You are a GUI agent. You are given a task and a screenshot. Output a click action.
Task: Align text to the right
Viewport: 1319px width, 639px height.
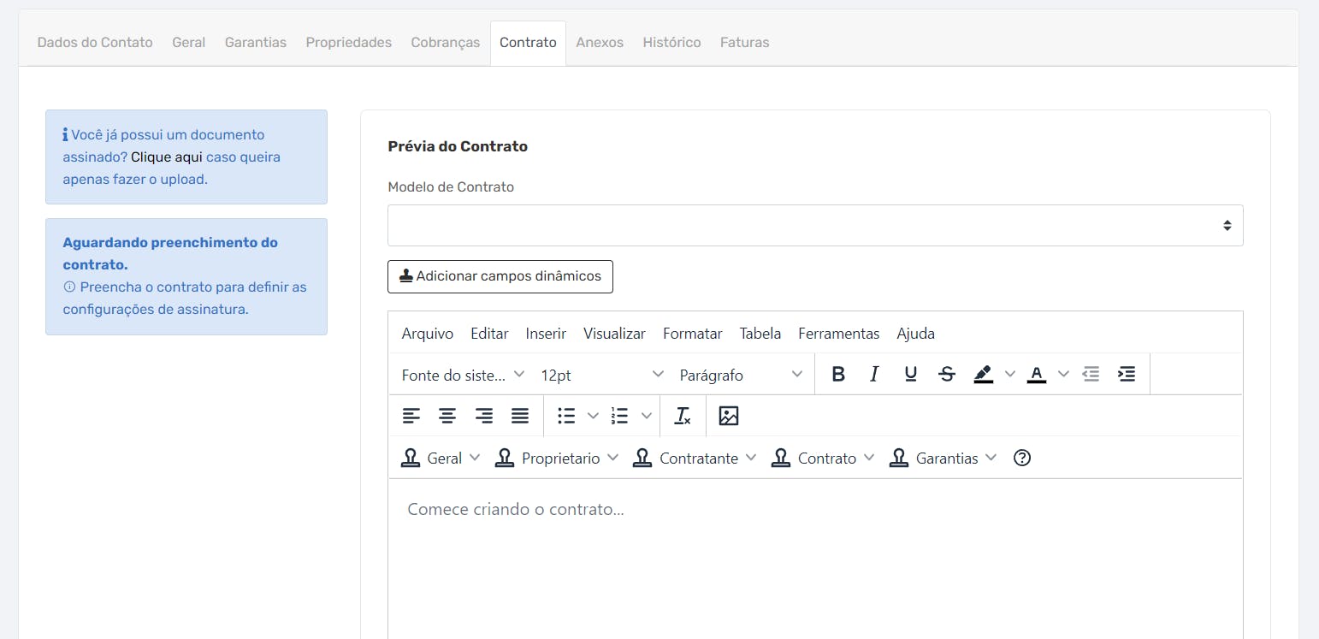pyautogui.click(x=484, y=416)
